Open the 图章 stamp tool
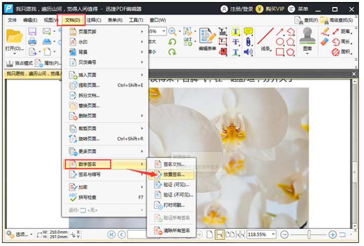This screenshot has width=364, height=246. [x=307, y=40]
